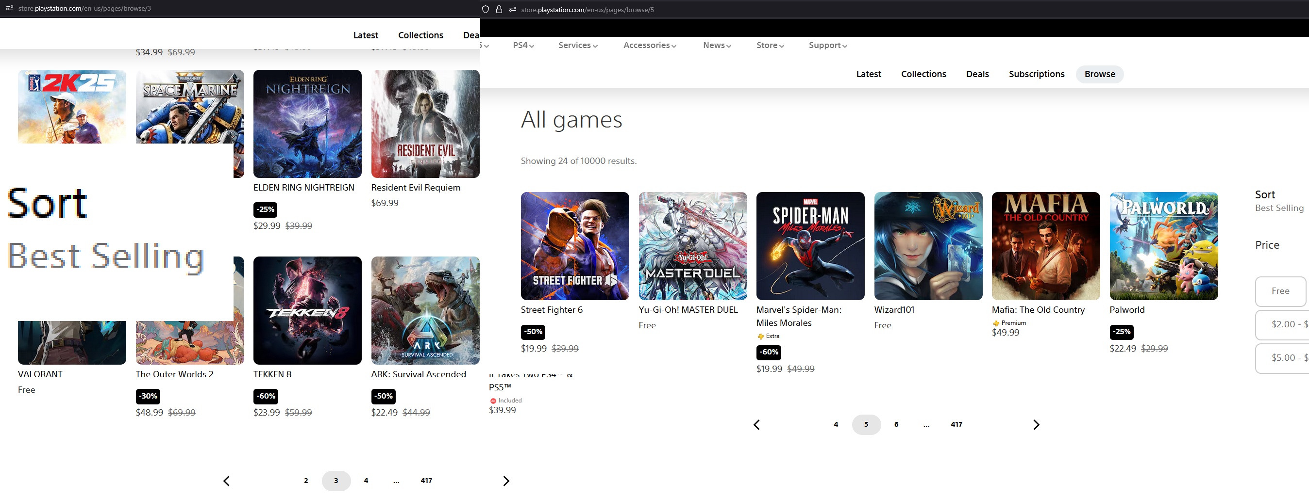Click the shield icon in the browse/5 address bar
Screen dimensions: 1309x498
[x=485, y=10]
